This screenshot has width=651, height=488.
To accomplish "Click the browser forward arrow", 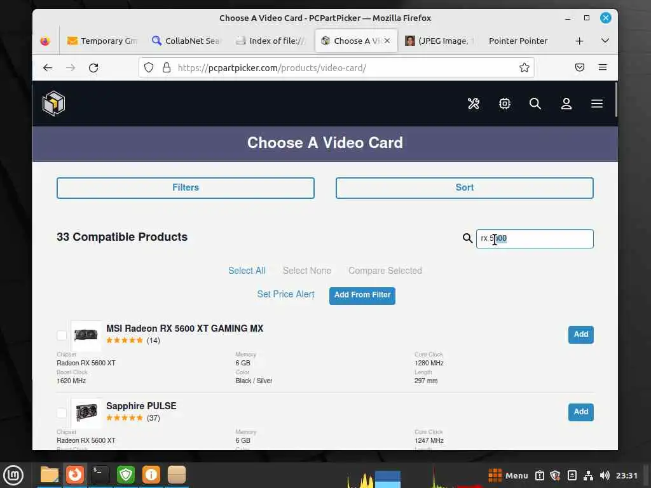I will coord(71,67).
